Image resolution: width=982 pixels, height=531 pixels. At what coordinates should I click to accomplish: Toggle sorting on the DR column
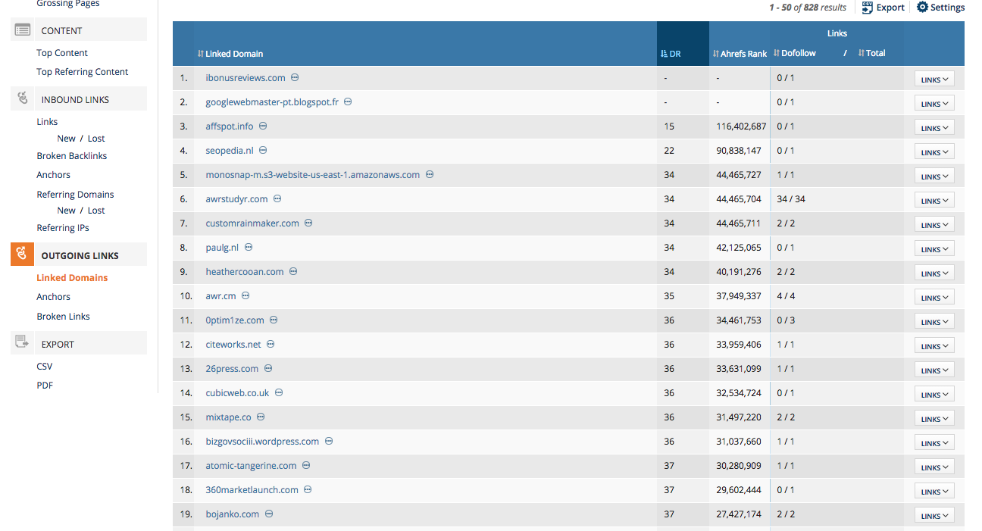pyautogui.click(x=670, y=53)
